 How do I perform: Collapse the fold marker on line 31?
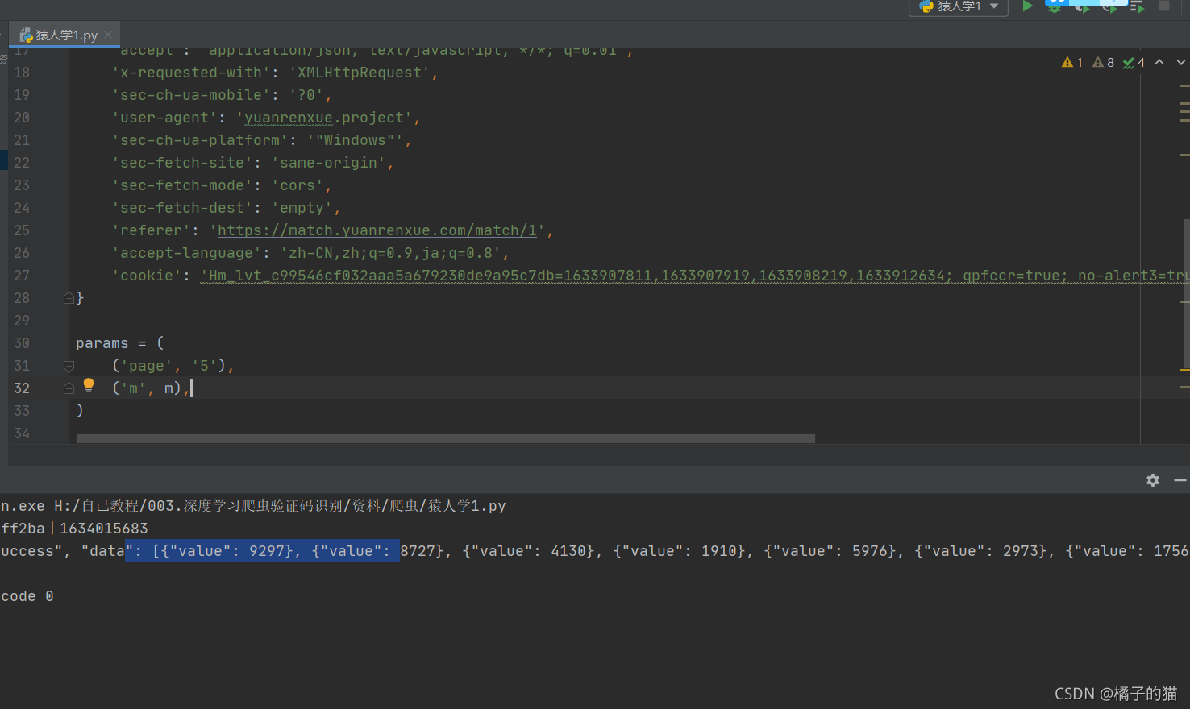[x=69, y=366]
